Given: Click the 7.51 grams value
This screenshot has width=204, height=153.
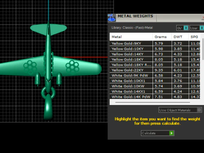Looking at the screenshot, I should [x=159, y=97].
